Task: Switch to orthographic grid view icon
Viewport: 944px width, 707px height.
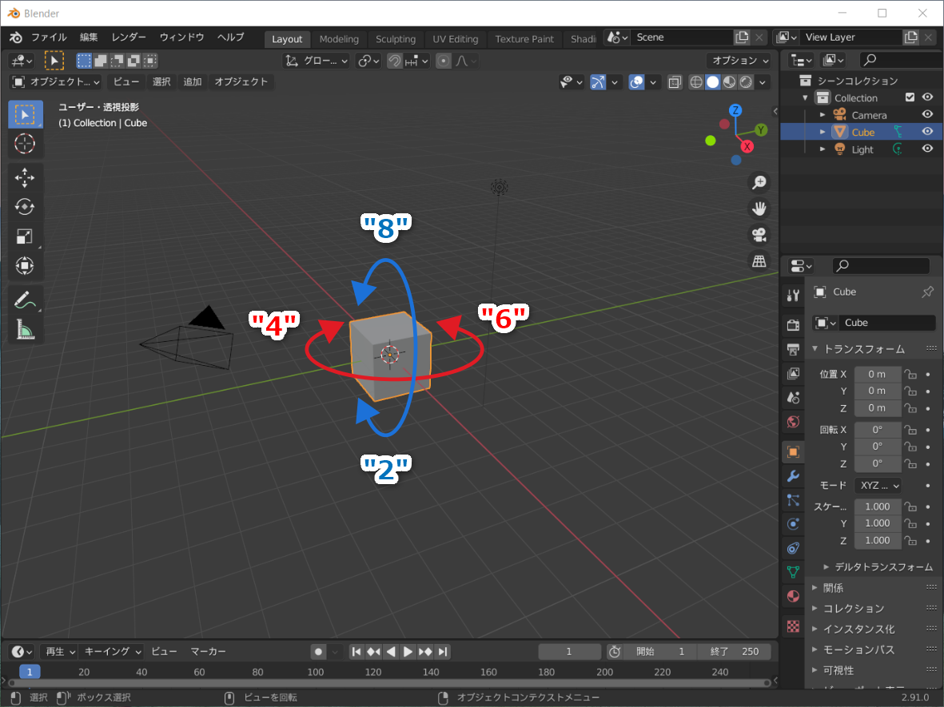Action: point(759,260)
